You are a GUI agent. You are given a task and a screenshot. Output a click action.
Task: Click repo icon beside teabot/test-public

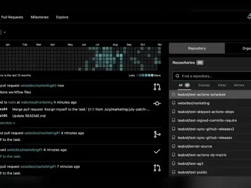173,172
